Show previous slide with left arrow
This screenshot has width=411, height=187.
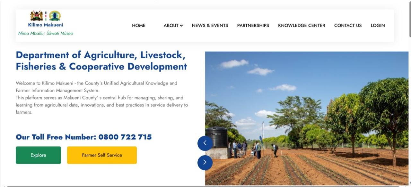click(205, 143)
